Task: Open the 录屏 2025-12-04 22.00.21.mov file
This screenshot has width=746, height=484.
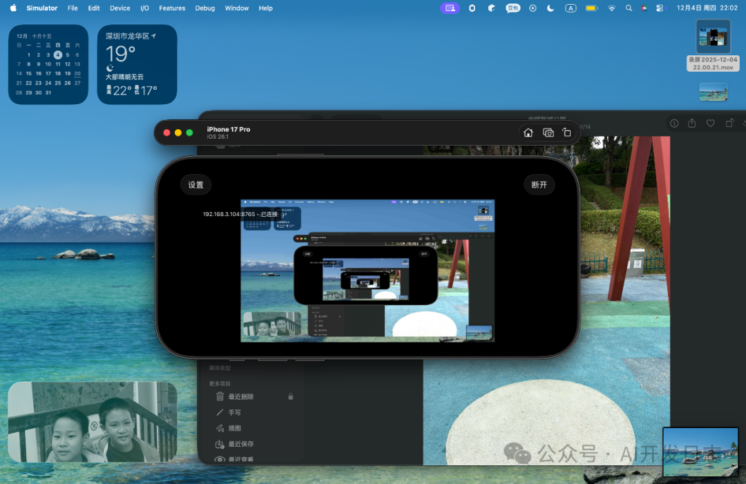Action: coord(713,45)
